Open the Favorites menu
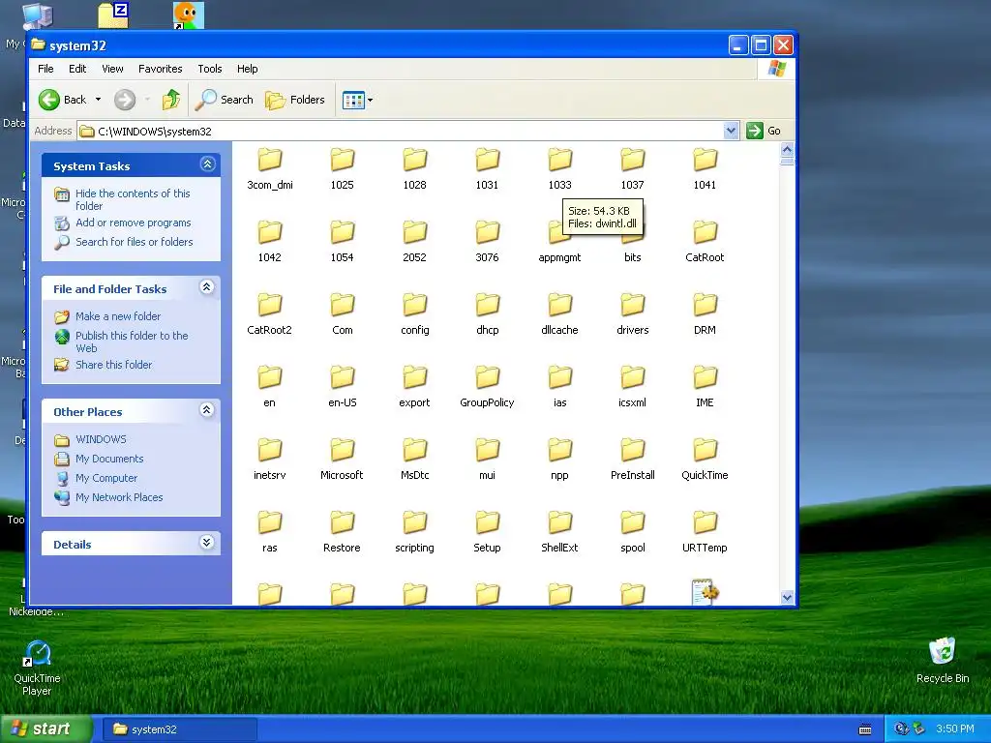The width and height of the screenshot is (991, 743). tap(160, 69)
